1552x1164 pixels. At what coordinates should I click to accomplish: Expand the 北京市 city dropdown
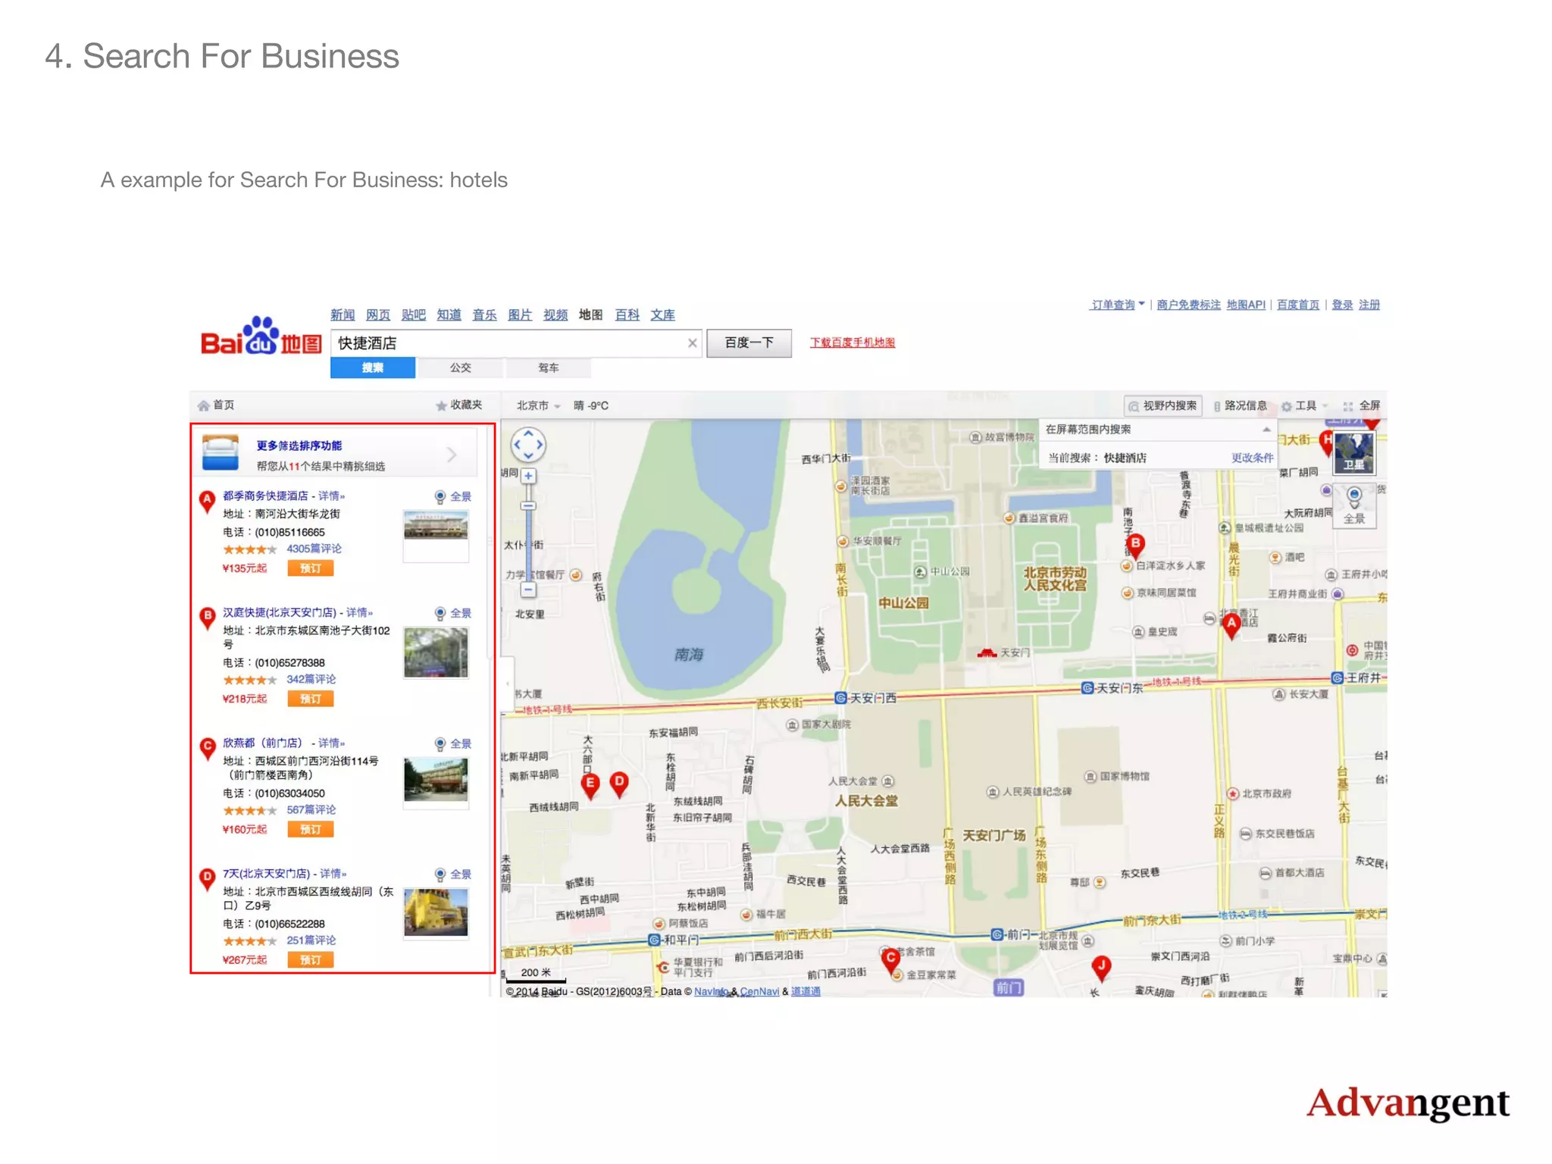pyautogui.click(x=538, y=405)
